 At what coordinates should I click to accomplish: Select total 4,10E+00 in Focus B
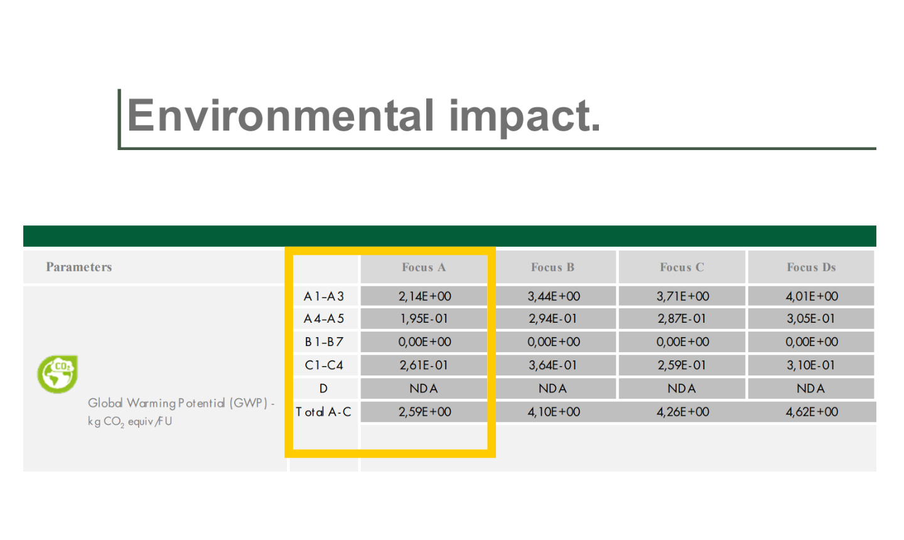[553, 412]
